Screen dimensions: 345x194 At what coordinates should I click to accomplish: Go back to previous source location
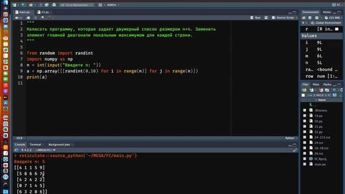17,18
